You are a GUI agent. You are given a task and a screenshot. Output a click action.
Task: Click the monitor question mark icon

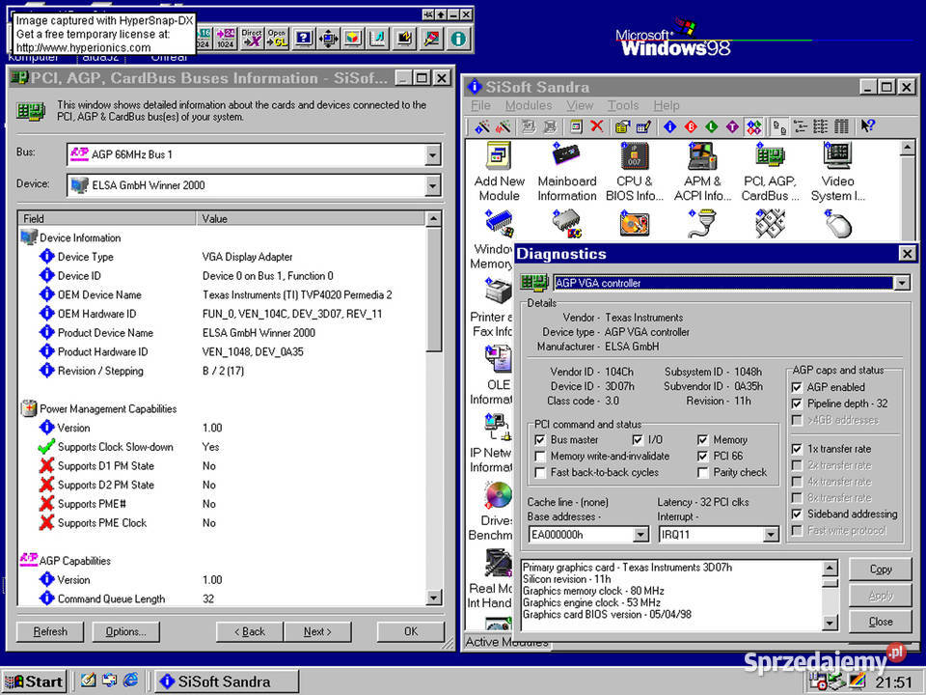click(x=303, y=39)
